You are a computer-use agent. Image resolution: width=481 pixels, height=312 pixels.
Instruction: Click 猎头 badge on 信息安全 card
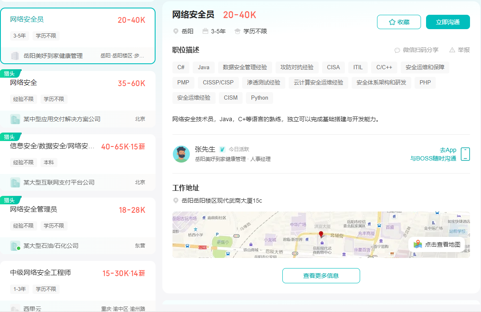[10, 137]
